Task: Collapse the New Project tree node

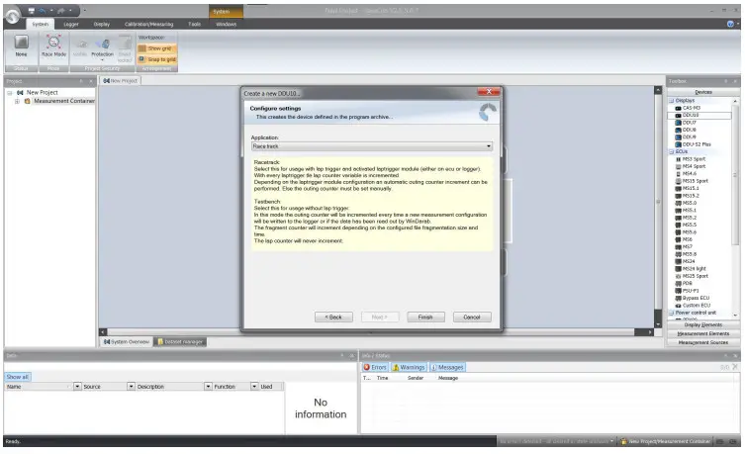Action: [x=10, y=93]
